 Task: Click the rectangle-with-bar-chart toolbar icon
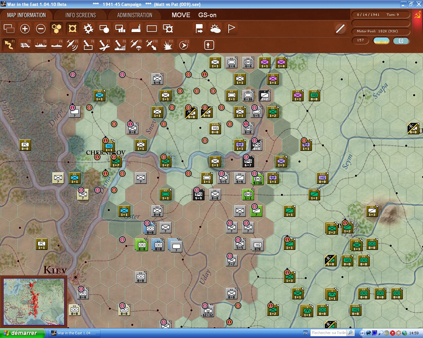click(120, 29)
